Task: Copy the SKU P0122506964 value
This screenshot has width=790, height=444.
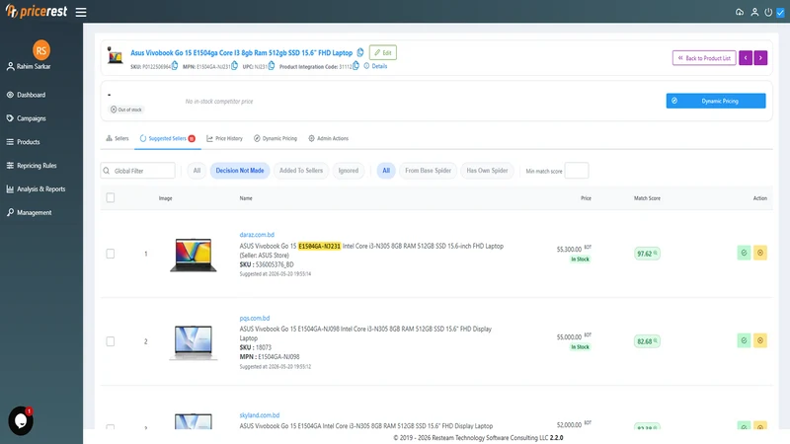Action: pyautogui.click(x=175, y=66)
